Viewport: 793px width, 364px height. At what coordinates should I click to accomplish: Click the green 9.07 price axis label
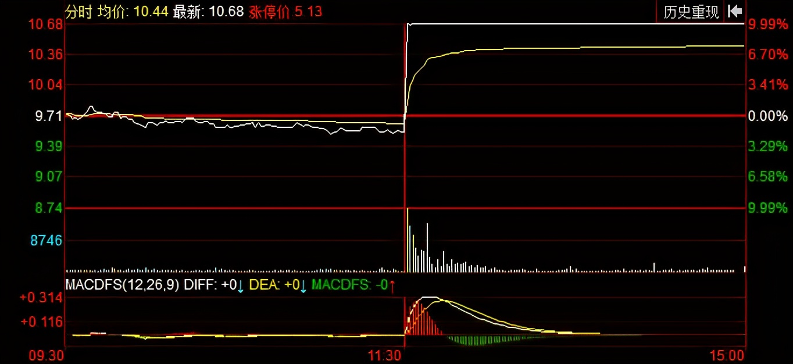coord(49,177)
